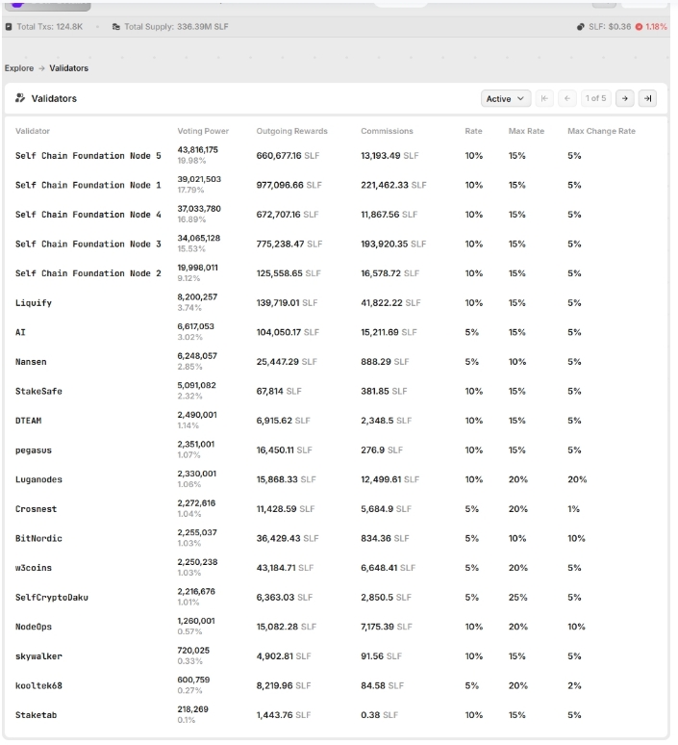Open the Crosnest validator
Screen dimensions: 678x745
(37, 509)
